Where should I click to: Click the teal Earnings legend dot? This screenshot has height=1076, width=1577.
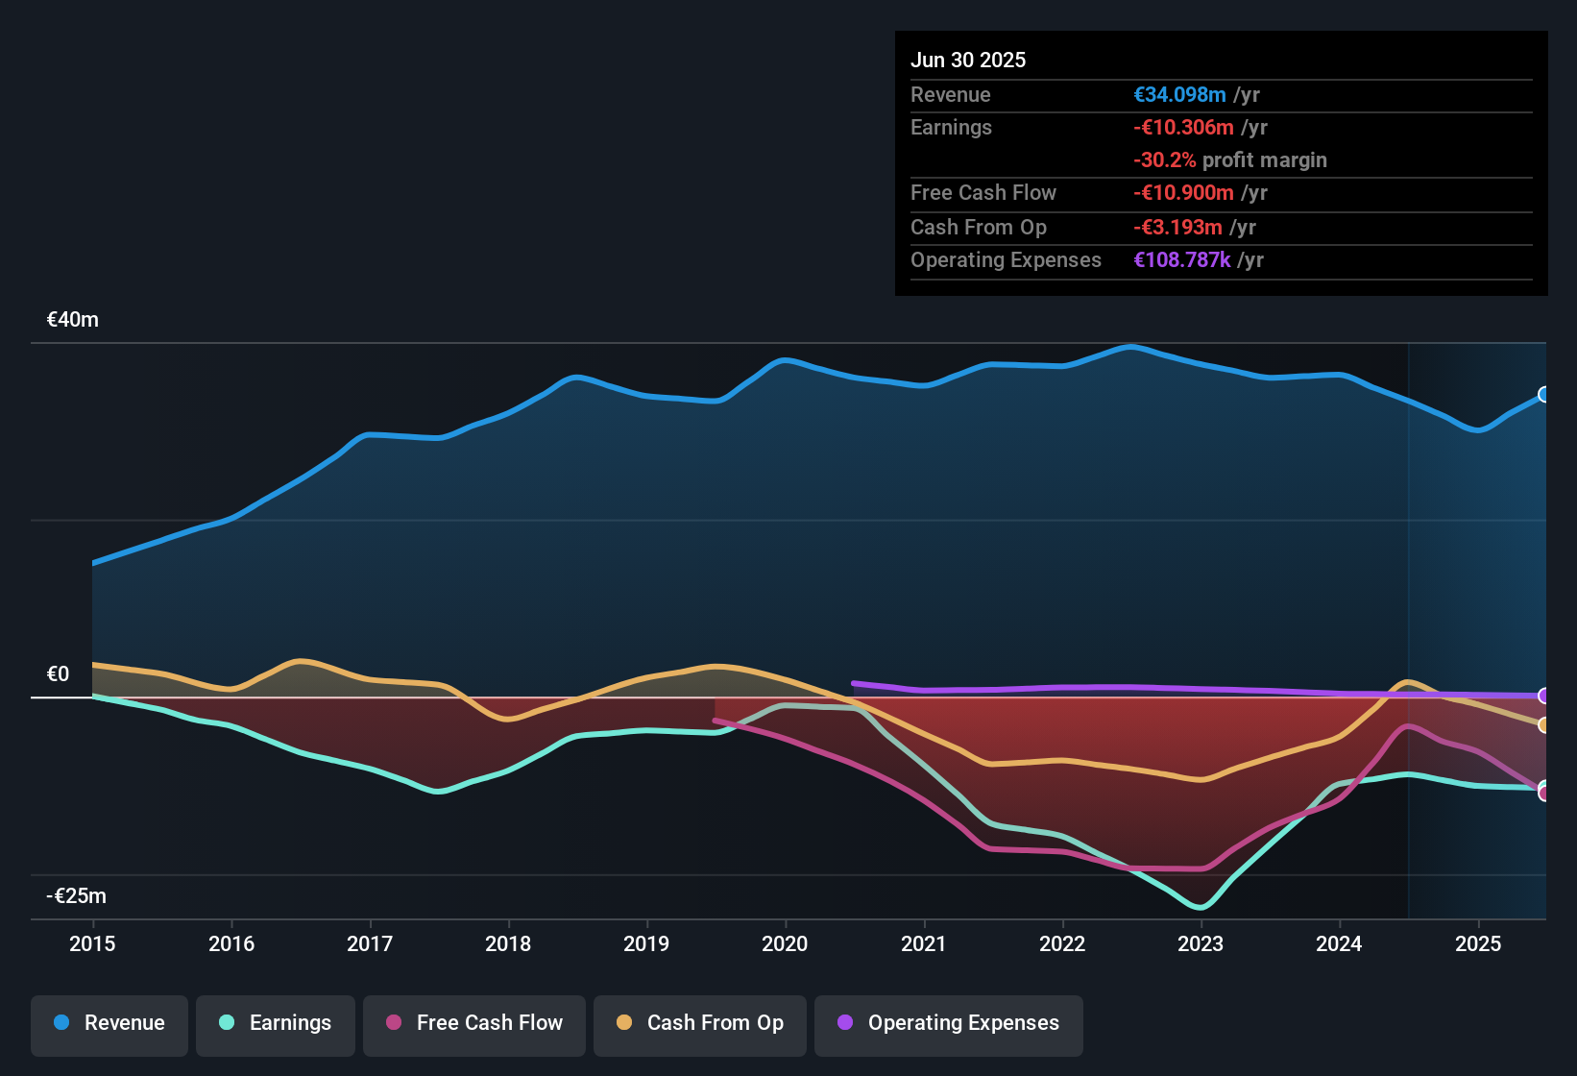point(227,1023)
